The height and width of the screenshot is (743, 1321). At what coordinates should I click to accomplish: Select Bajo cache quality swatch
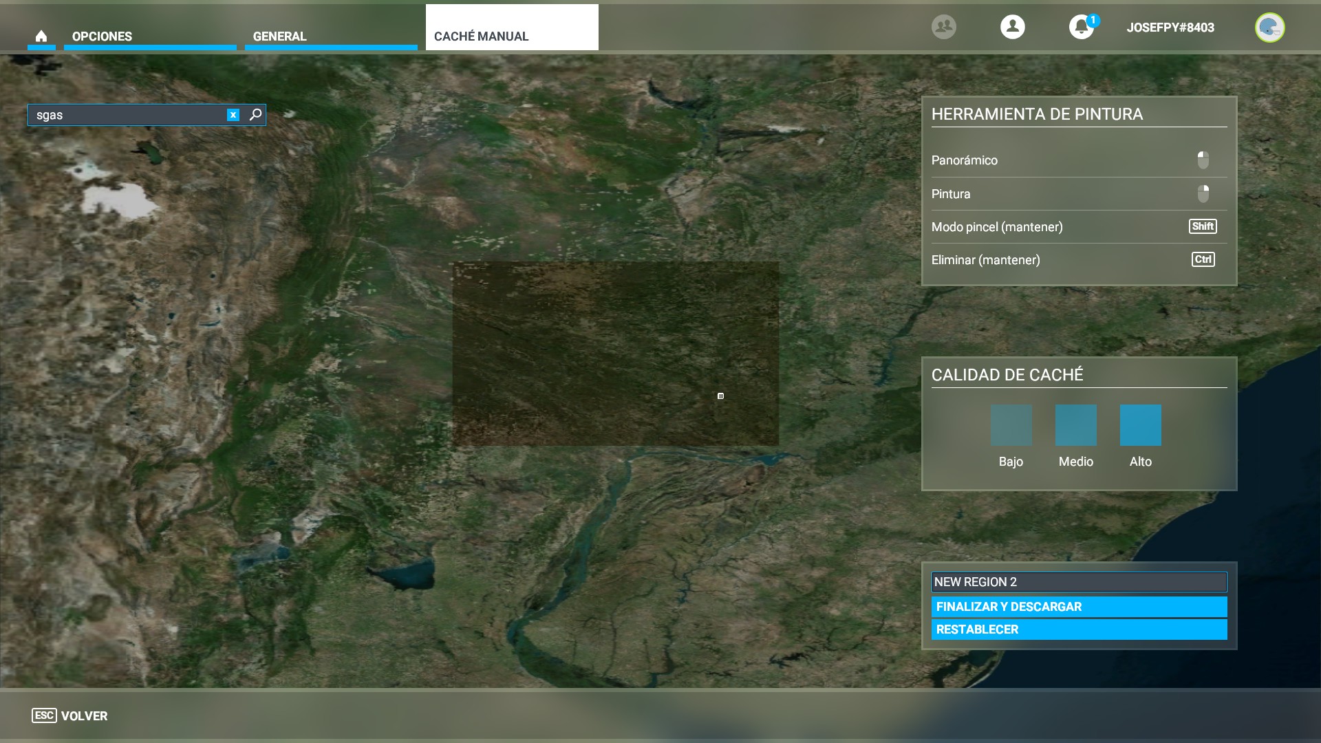coord(1011,425)
